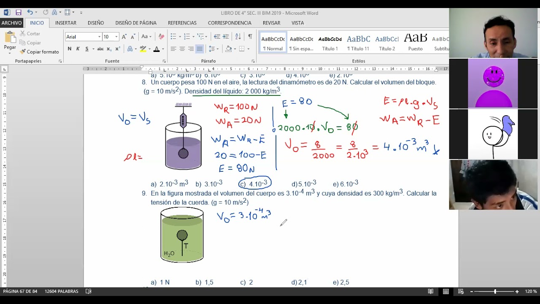Click the zoom slider handle in status bar
This screenshot has height=304, width=540.
point(495,291)
